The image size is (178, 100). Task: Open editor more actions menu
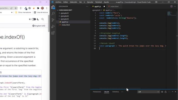[175, 6]
